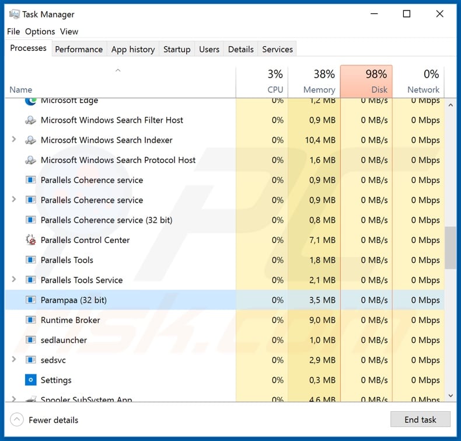The width and height of the screenshot is (461, 441).
Task: Sort by the Network column header
Action: pyautogui.click(x=418, y=81)
